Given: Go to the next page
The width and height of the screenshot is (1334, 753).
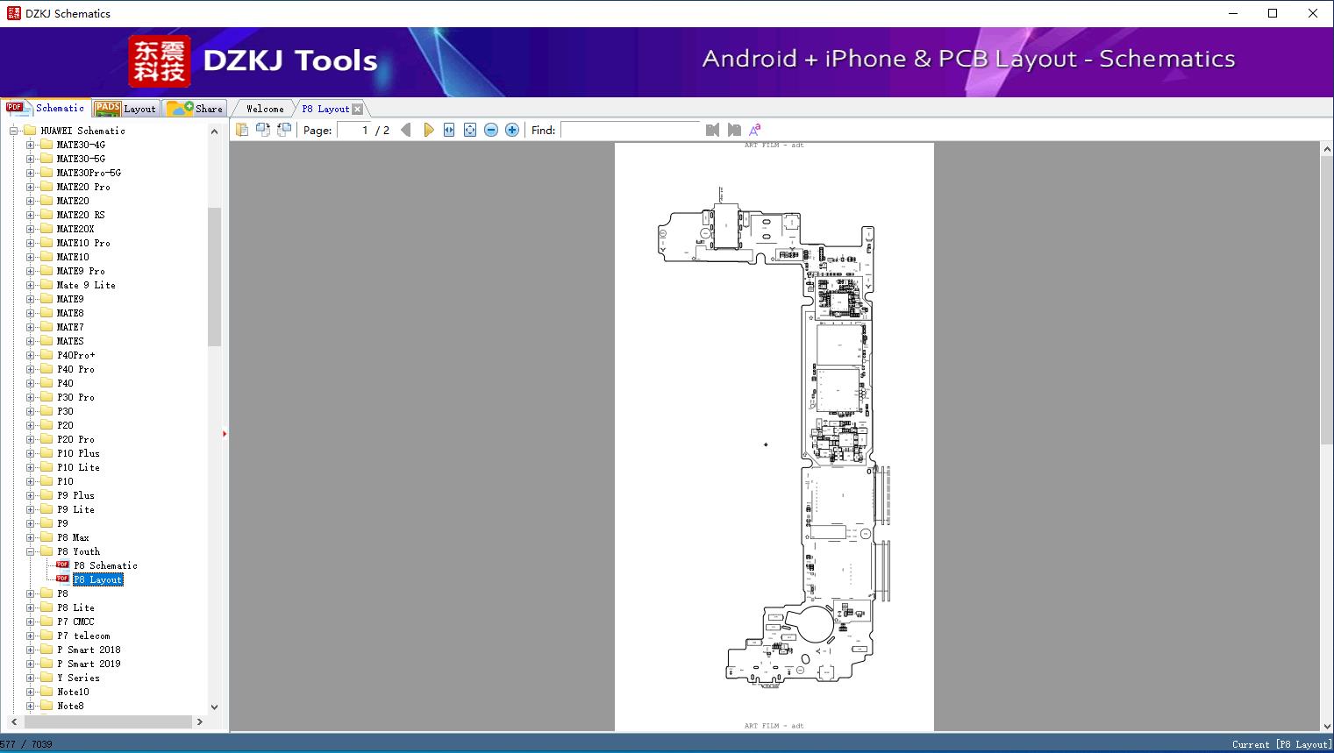Looking at the screenshot, I should [428, 130].
